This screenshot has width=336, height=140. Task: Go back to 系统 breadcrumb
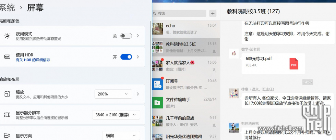pyautogui.click(x=8, y=8)
